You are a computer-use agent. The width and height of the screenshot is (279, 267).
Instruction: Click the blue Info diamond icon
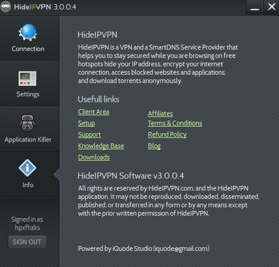point(27,168)
